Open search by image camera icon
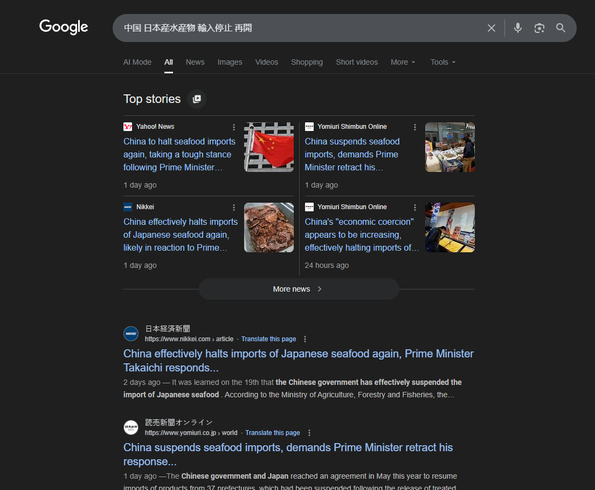The image size is (595, 490). (x=539, y=28)
